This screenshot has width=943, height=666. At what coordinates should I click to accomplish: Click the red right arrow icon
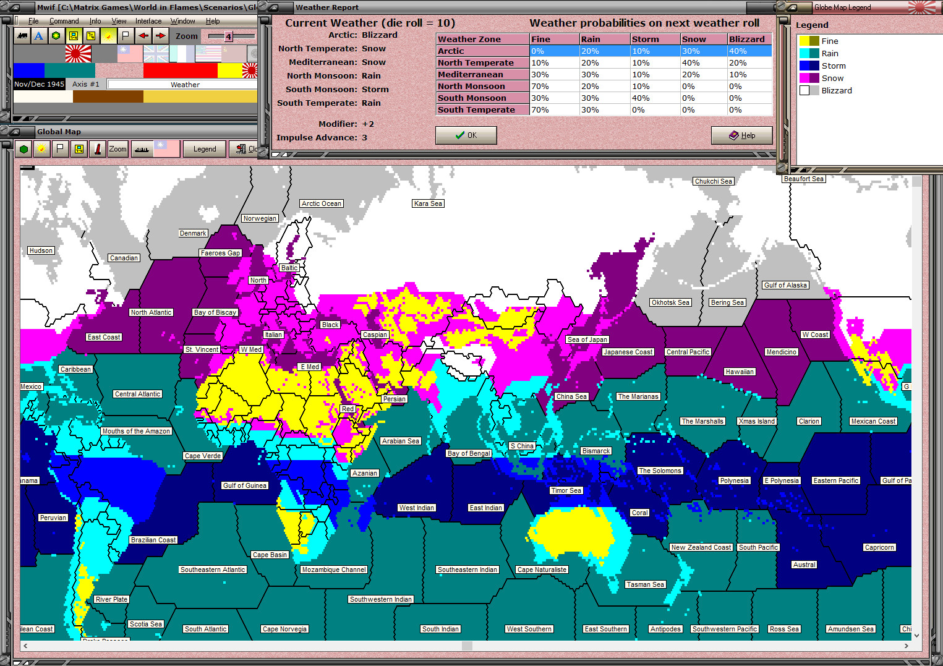pos(160,36)
